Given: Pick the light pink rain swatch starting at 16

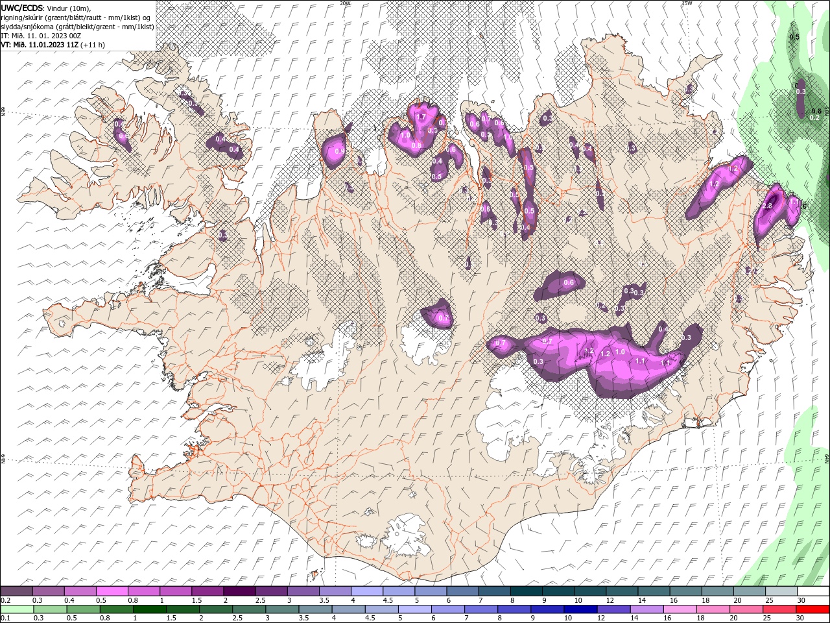Looking at the screenshot, I should pos(681,609).
